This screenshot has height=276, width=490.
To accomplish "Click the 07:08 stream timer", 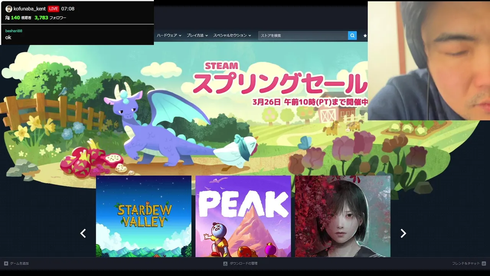I will (68, 9).
